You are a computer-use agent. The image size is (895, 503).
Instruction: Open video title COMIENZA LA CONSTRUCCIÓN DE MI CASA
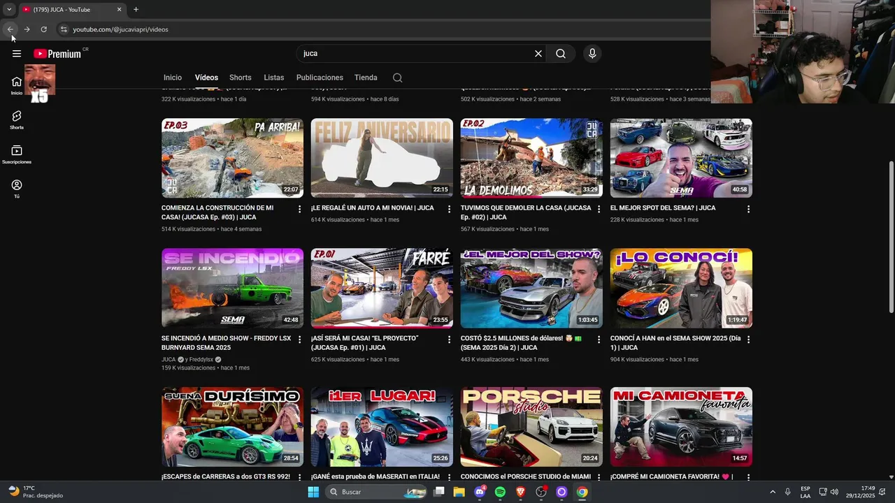217,212
